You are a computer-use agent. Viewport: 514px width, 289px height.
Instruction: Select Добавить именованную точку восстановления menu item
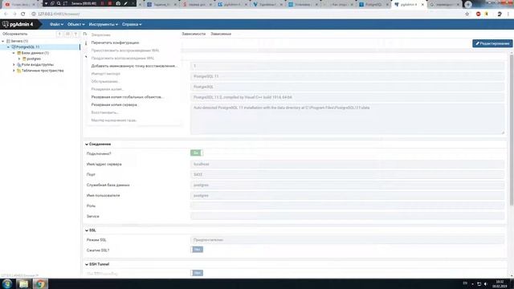(x=134, y=66)
